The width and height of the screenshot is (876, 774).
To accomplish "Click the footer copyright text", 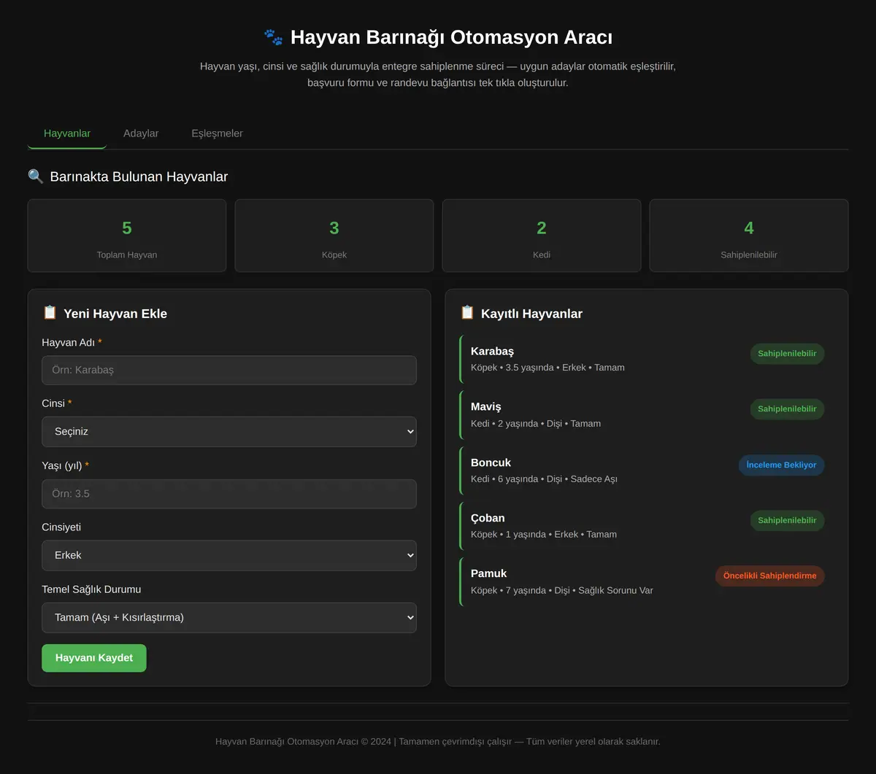I will [438, 741].
